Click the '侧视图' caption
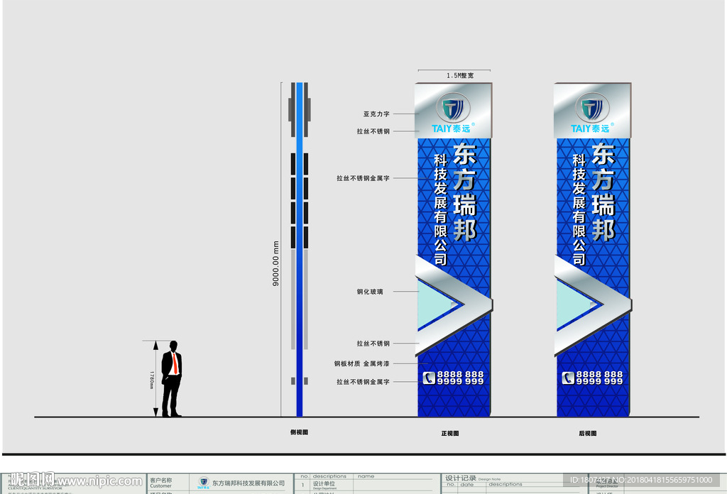The height and width of the screenshot is (494, 727). 299,432
